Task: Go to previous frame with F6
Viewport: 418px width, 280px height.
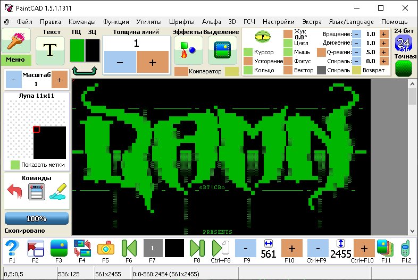Action: click(129, 248)
